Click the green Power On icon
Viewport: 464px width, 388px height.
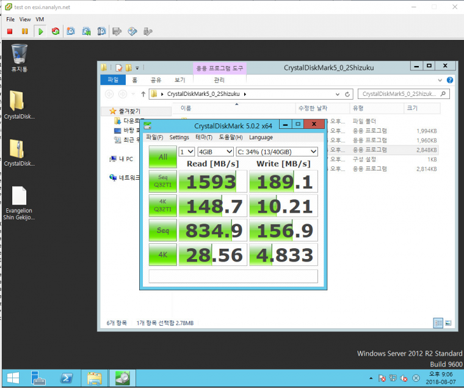tap(41, 31)
